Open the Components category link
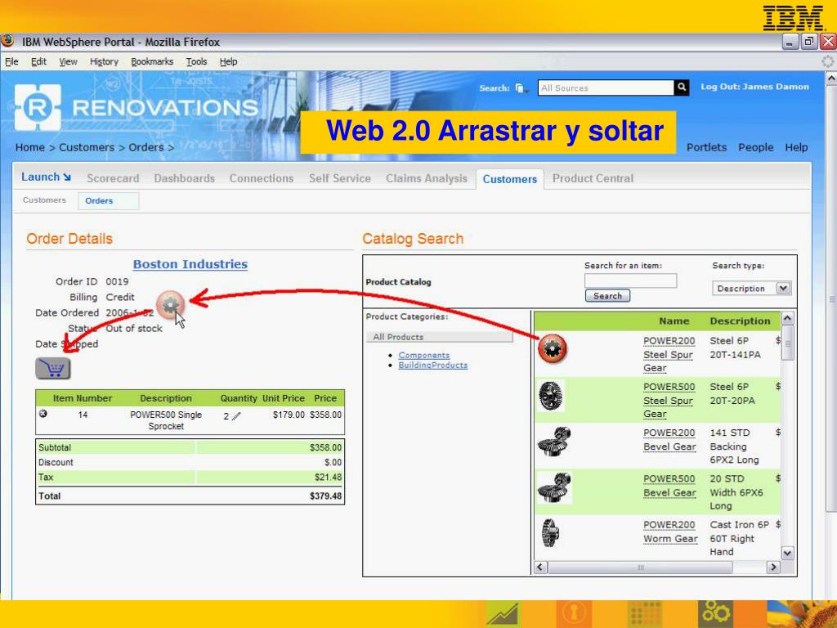 424,355
